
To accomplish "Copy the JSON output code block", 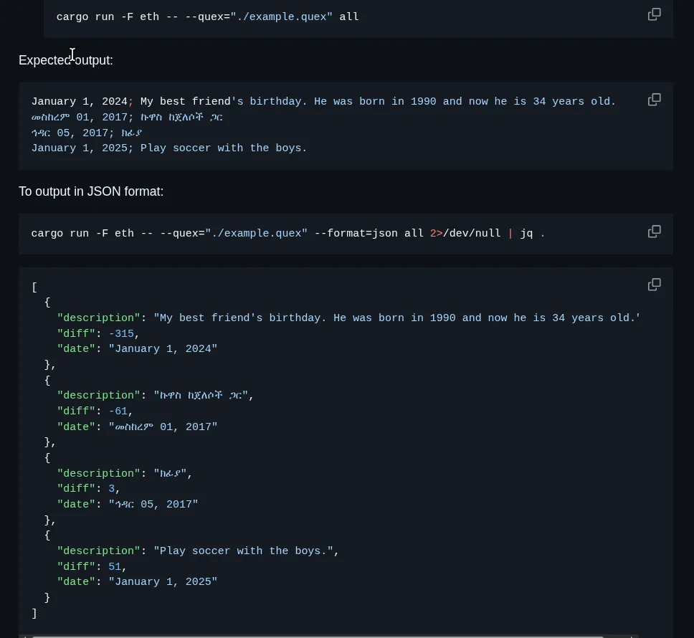I will pos(654,285).
